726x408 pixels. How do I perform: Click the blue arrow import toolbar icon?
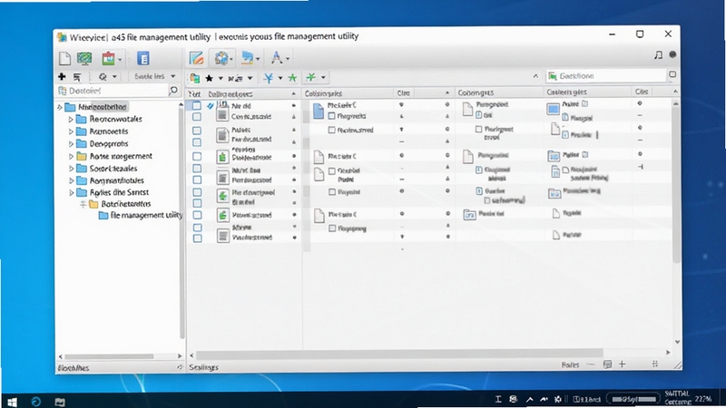pyautogui.click(x=248, y=58)
